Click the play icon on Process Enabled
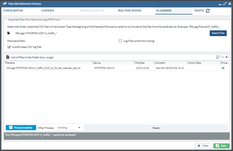The width and height of the screenshot is (233, 151). pos(11,128)
